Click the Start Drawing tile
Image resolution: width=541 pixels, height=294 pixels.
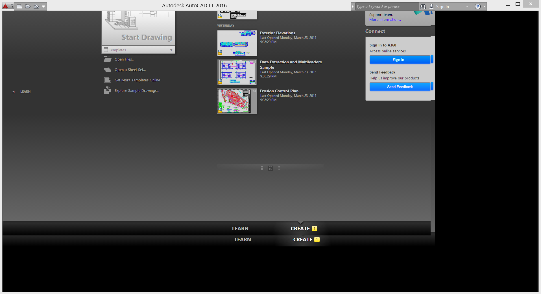tap(138, 28)
